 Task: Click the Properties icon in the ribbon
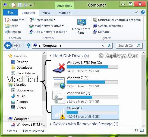click(7, 20)
